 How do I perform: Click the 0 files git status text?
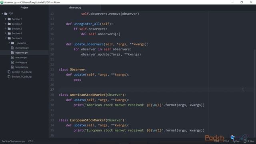point(250,141)
